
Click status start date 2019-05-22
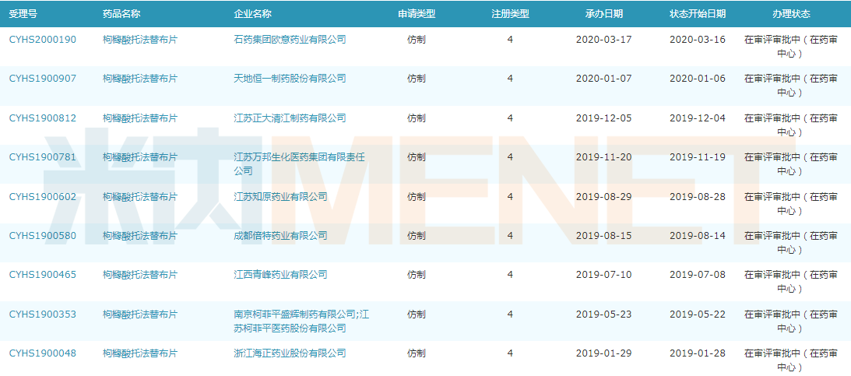pyautogui.click(x=698, y=315)
